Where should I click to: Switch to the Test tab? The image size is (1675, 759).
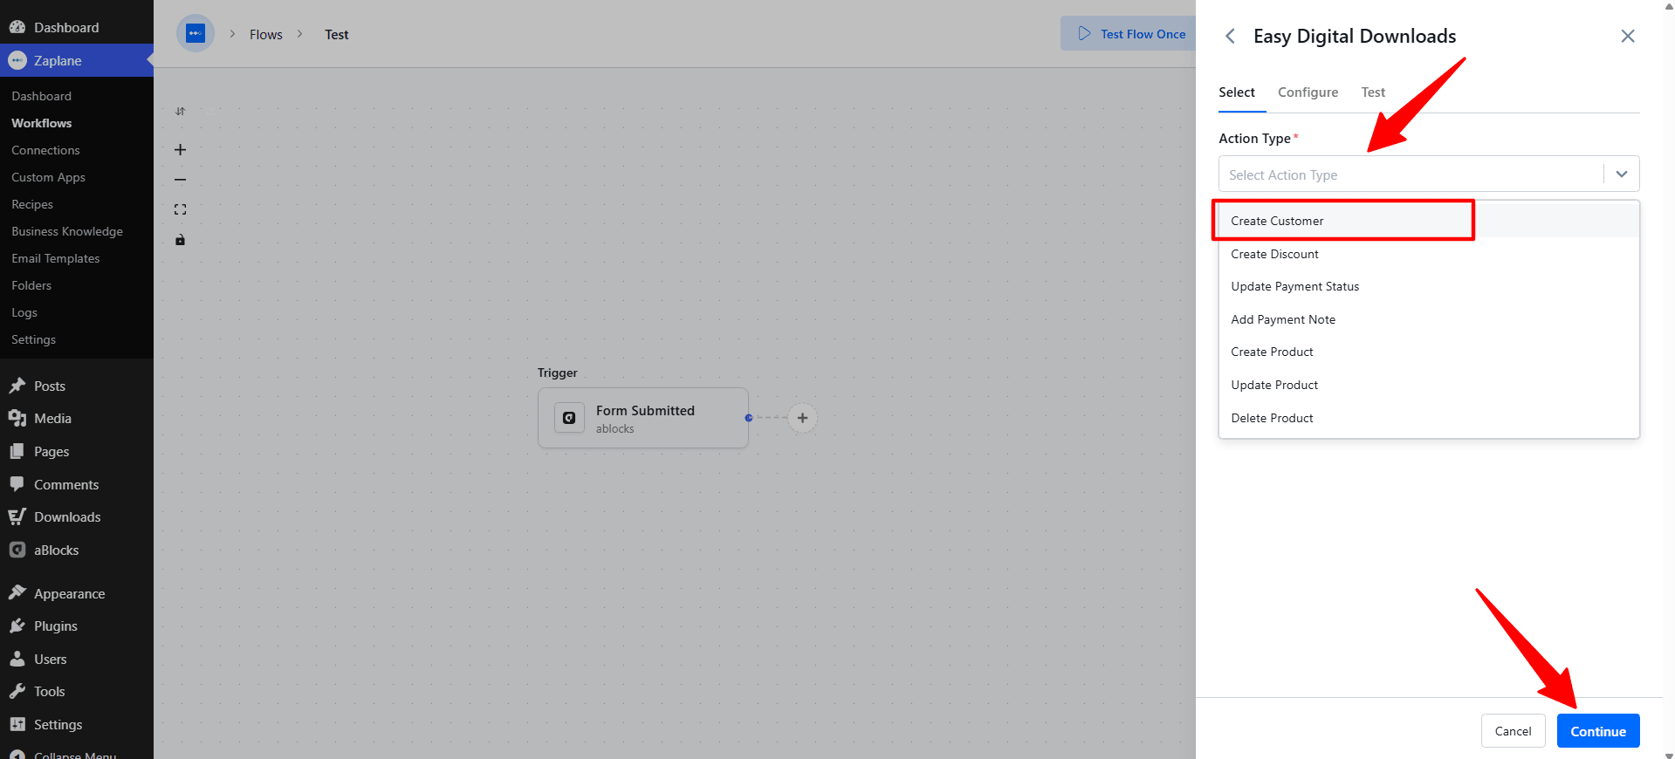click(1373, 92)
